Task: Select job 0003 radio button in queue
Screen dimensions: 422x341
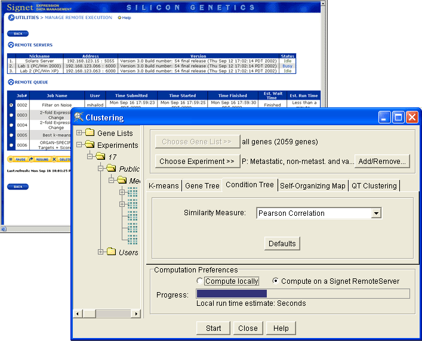Action: [x=11, y=115]
